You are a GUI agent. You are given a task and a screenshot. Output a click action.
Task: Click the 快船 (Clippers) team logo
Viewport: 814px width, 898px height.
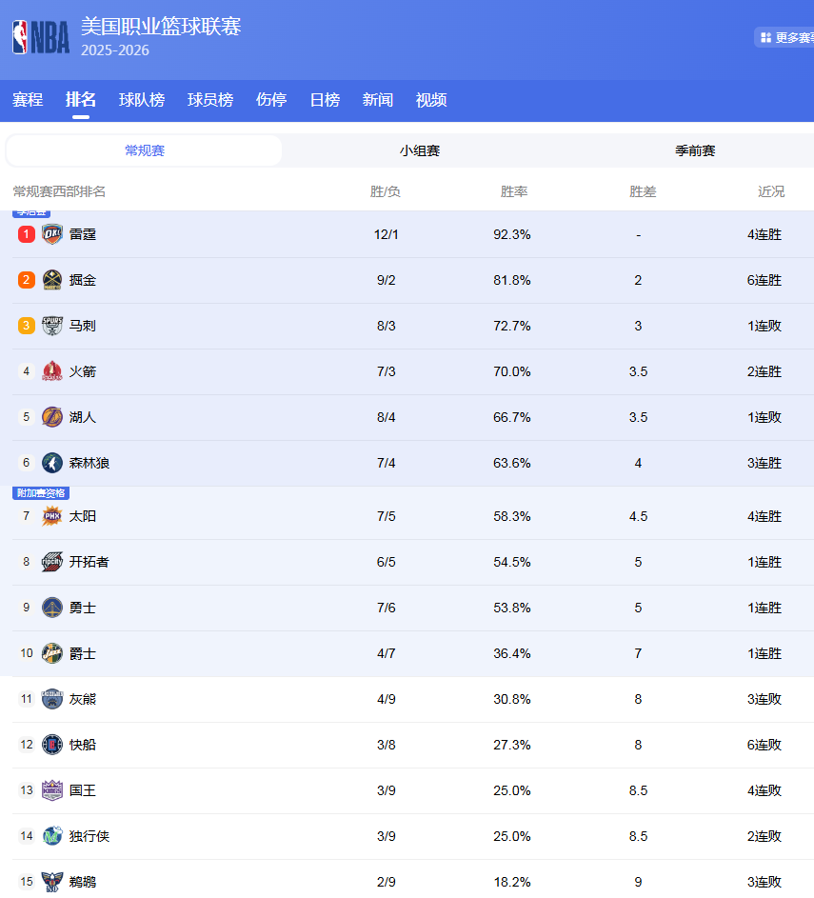click(x=52, y=745)
